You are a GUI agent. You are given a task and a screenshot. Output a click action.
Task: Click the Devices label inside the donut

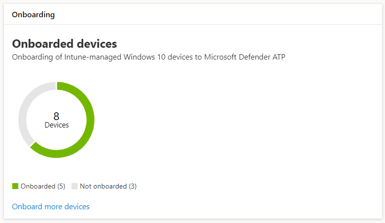click(57, 125)
